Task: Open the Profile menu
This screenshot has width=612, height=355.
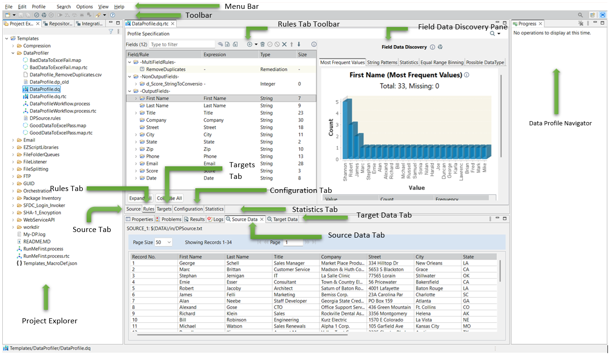Action: point(39,7)
